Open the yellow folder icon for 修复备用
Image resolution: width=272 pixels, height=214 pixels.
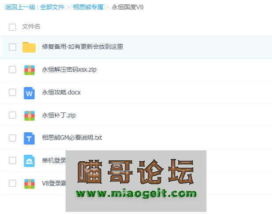click(29, 47)
